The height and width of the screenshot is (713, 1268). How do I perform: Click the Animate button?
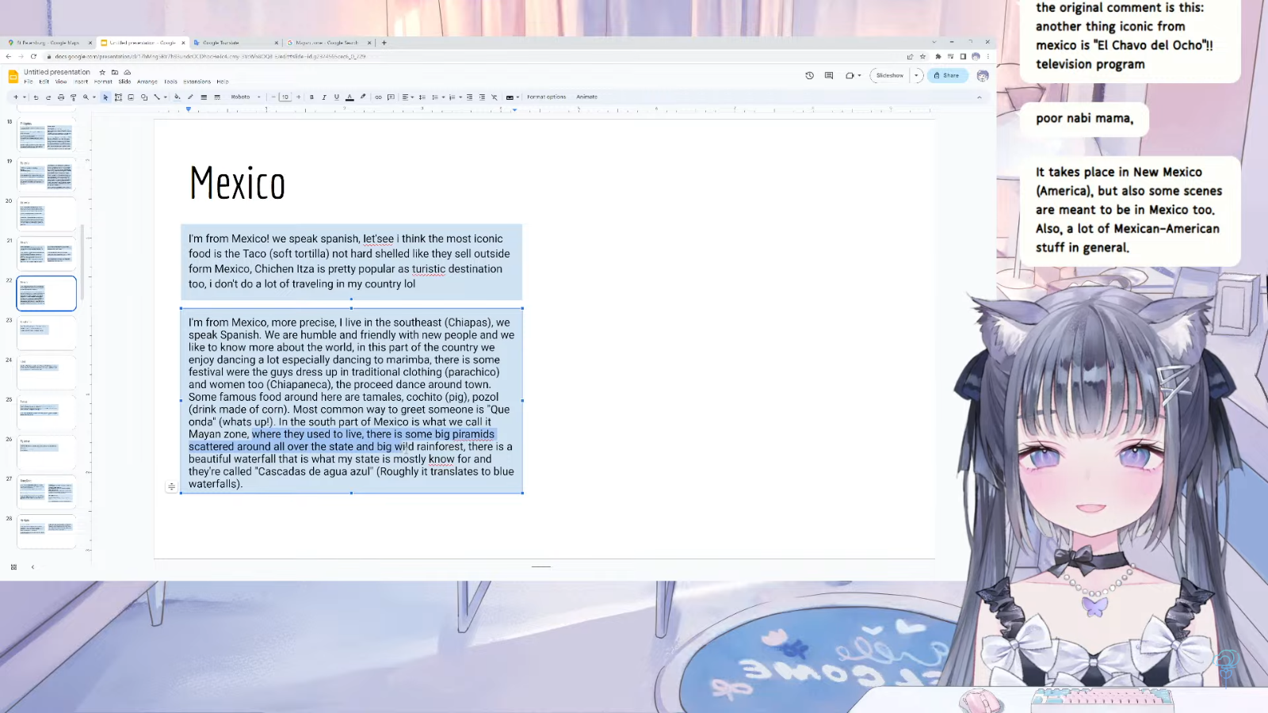click(x=586, y=97)
